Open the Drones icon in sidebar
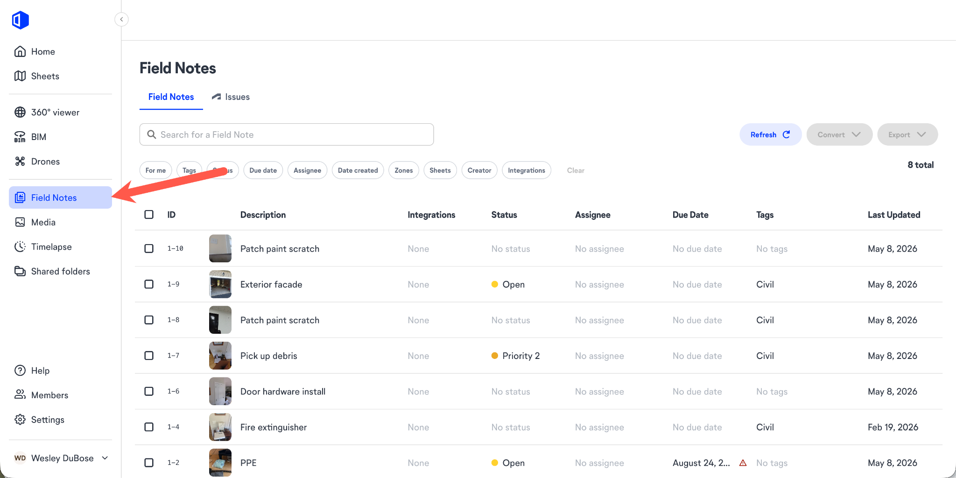This screenshot has height=478, width=956. click(20, 162)
